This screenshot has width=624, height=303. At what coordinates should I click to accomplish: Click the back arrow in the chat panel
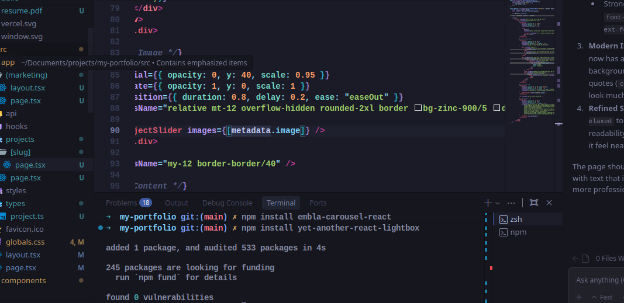575,259
